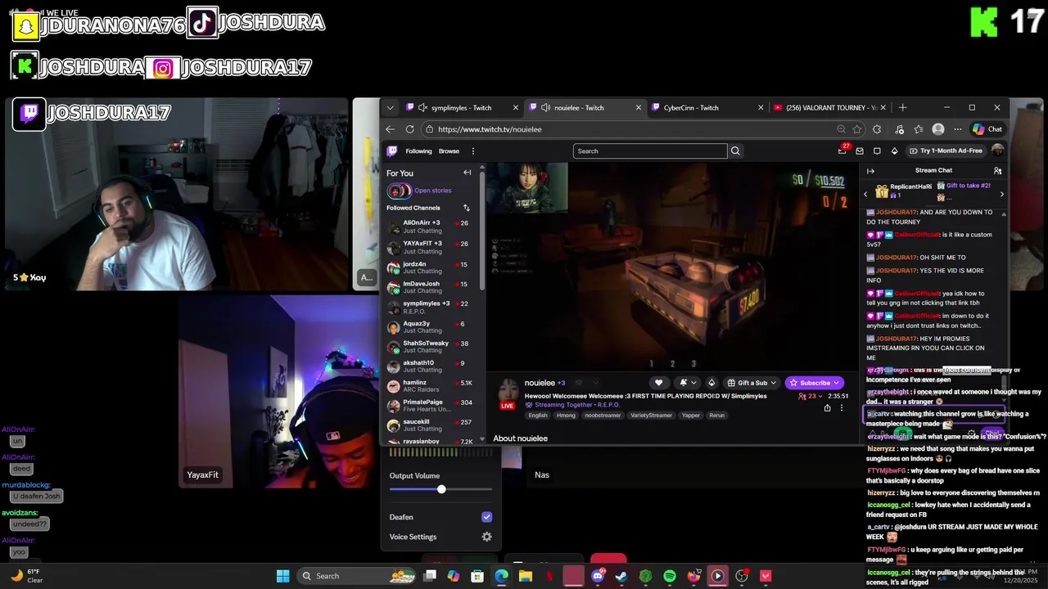Image resolution: width=1048 pixels, height=589 pixels.
Task: Open the stream's vertical three-dot options
Action: tap(841, 408)
